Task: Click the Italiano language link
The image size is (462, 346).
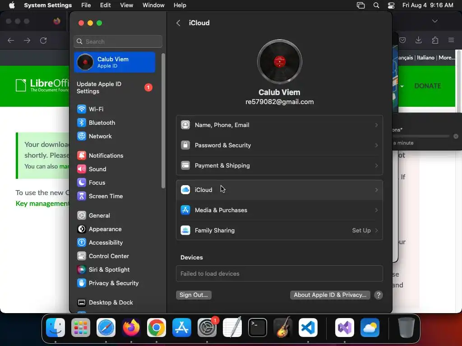Action: point(425,58)
